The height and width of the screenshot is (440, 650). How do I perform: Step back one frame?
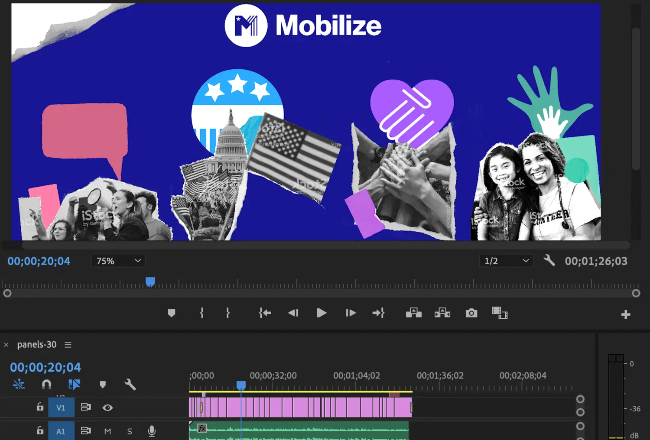tap(293, 313)
